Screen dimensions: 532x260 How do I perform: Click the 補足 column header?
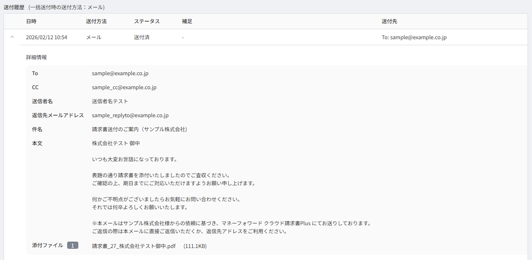point(187,21)
